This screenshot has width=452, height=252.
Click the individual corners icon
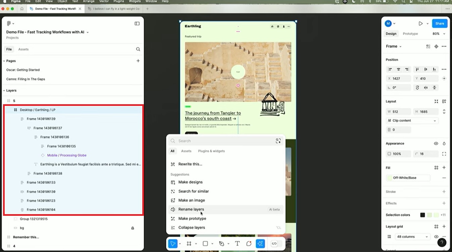[x=444, y=154]
